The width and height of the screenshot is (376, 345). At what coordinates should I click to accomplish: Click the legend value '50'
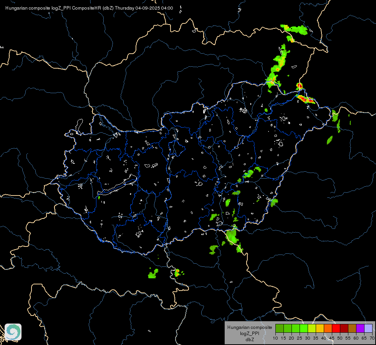pos(340,338)
